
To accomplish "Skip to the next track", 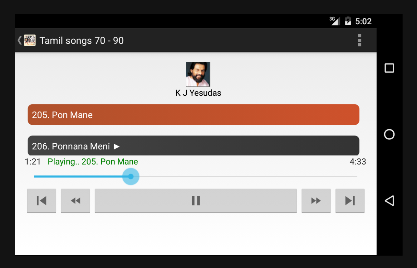I will [350, 201].
